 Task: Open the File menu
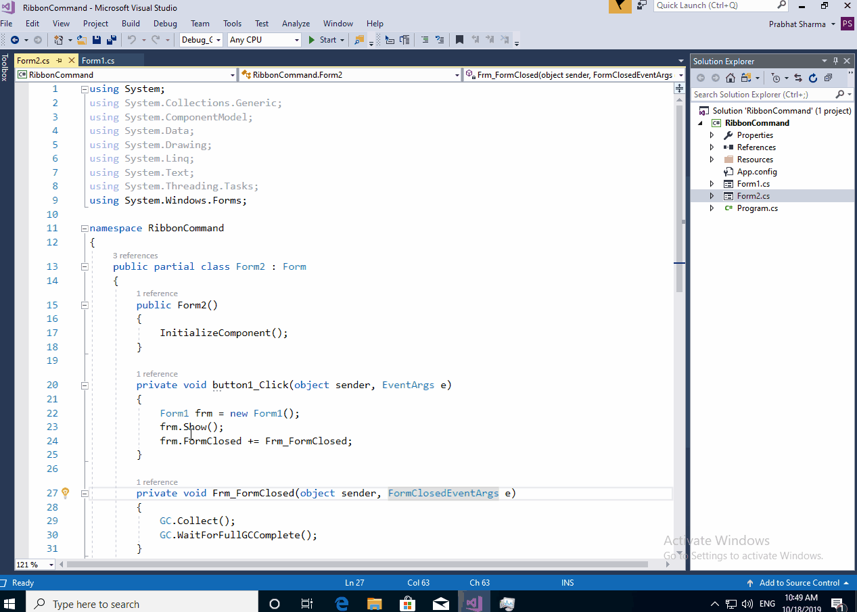6,24
